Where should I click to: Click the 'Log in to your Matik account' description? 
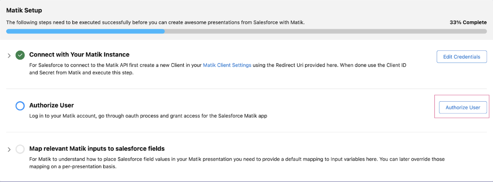[148, 116]
